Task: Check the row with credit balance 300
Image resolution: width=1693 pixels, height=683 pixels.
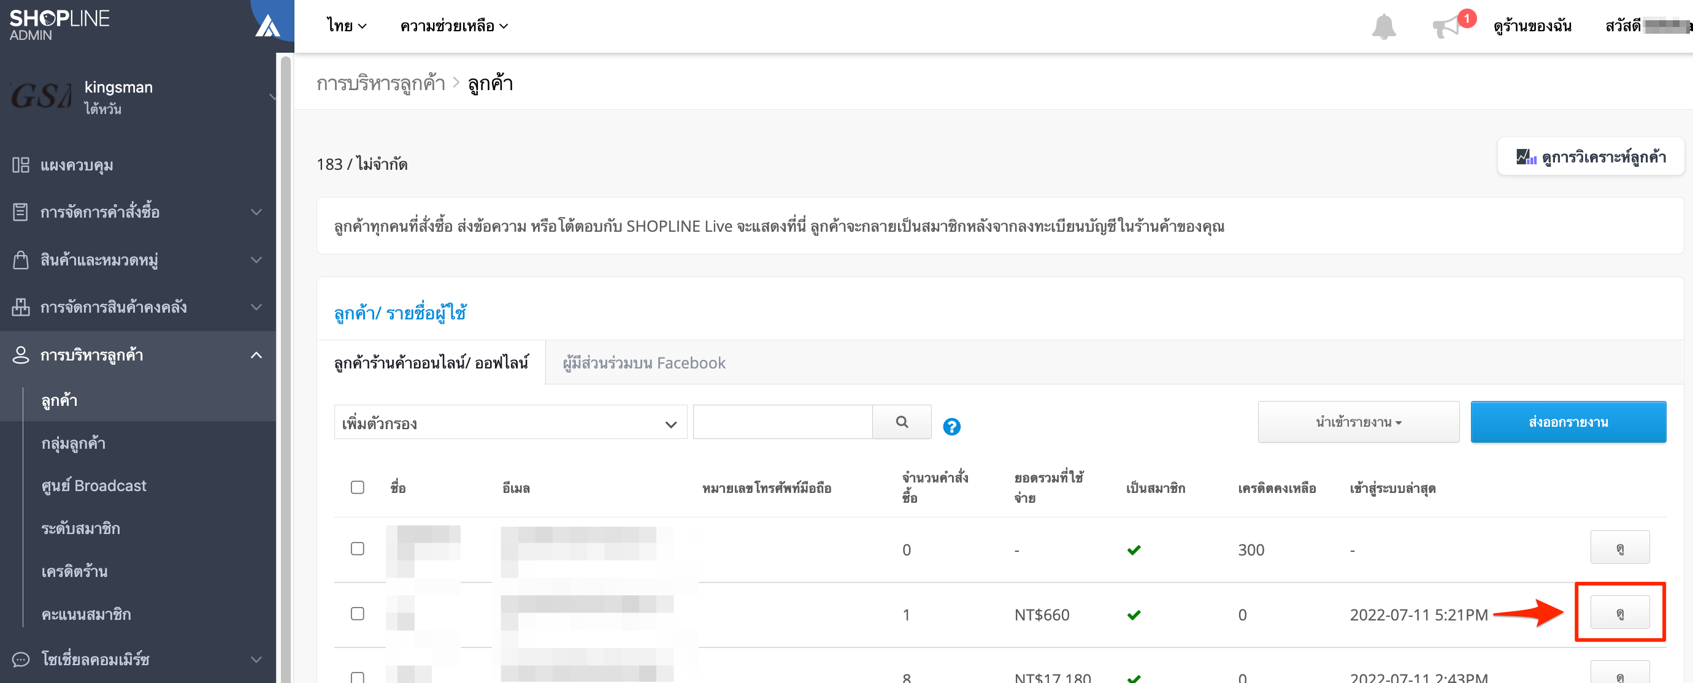Action: click(358, 548)
